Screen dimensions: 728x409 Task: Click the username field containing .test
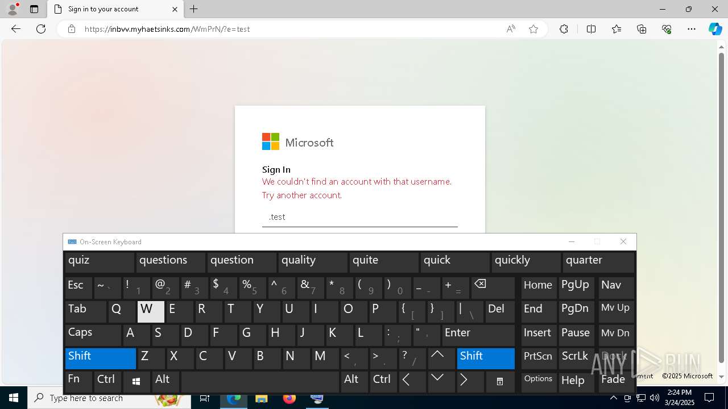tap(359, 217)
